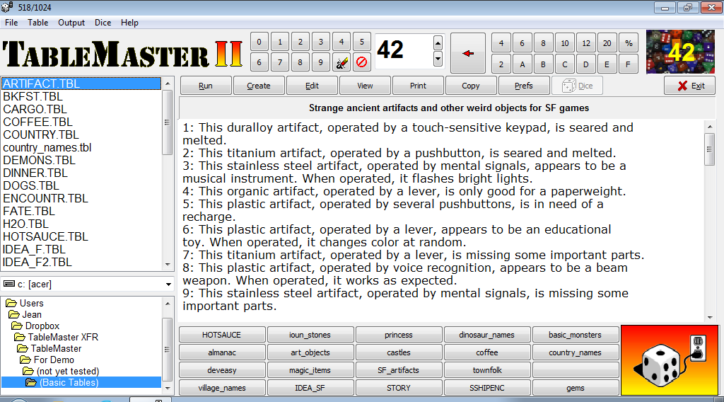This screenshot has width=724, height=402.
Task: Open the Jean folder
Action: 31,315
